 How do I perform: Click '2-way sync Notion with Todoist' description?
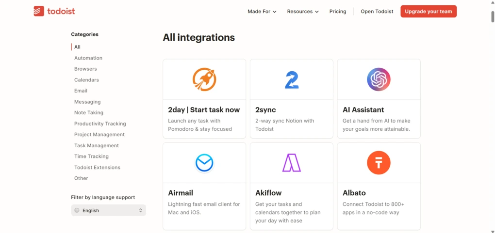pyautogui.click(x=285, y=125)
